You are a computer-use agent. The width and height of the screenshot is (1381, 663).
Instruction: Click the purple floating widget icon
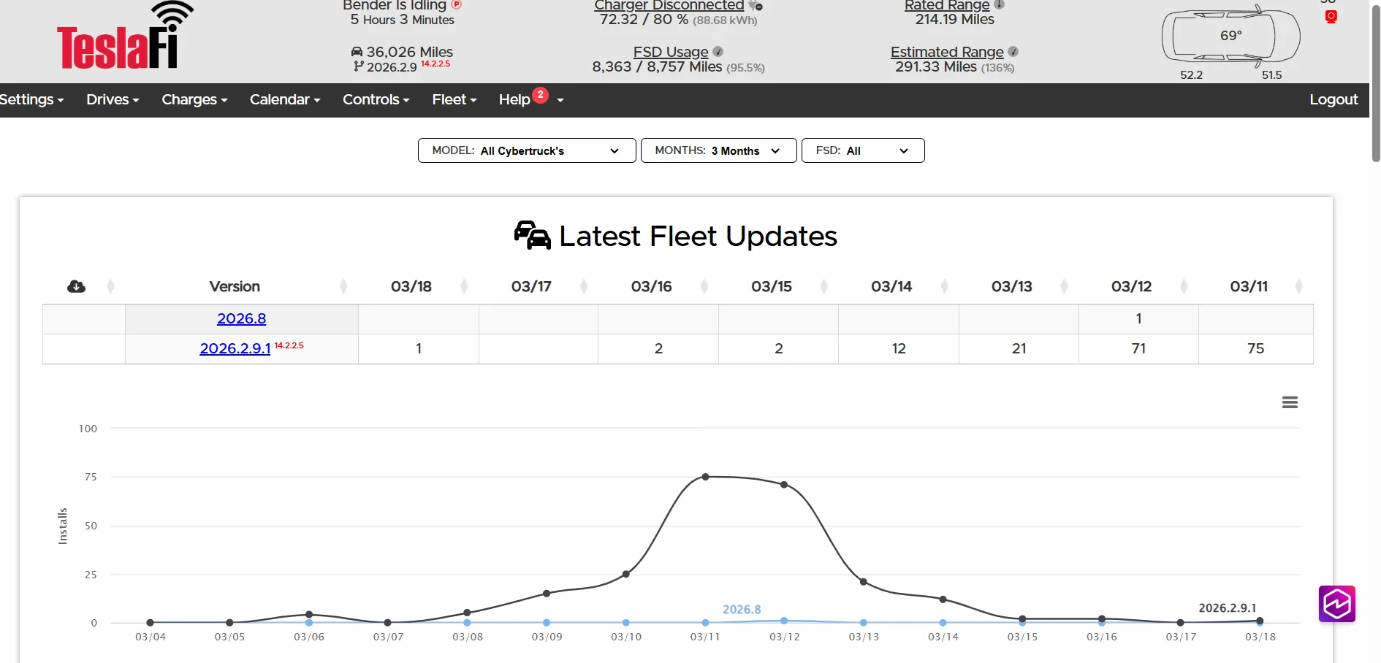click(1337, 604)
